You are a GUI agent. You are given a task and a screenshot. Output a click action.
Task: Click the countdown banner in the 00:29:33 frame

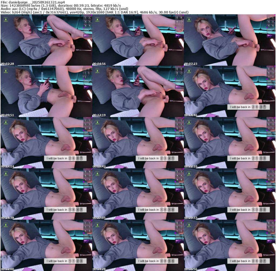[x=248, y=210]
